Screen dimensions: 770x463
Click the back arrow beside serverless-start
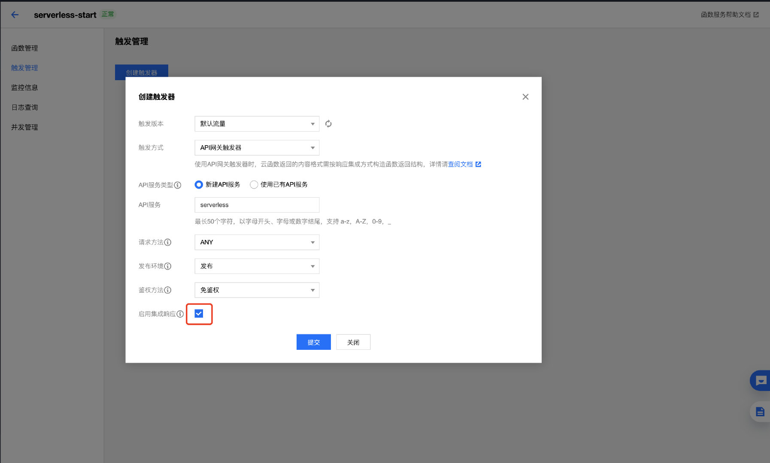15,15
